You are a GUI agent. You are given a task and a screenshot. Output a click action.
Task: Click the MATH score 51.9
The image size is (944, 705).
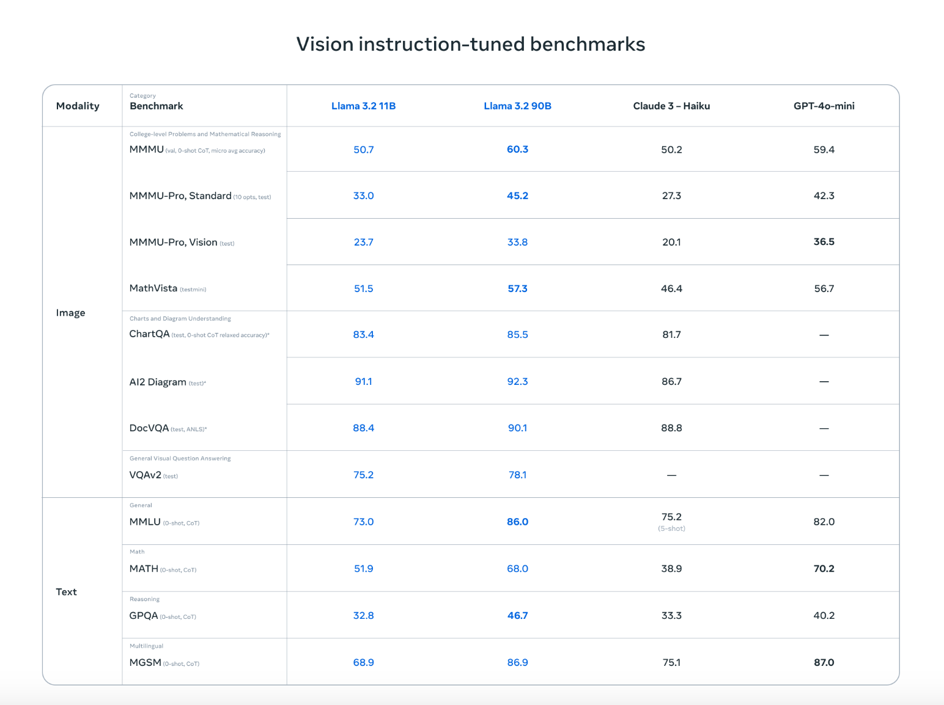[x=363, y=569]
